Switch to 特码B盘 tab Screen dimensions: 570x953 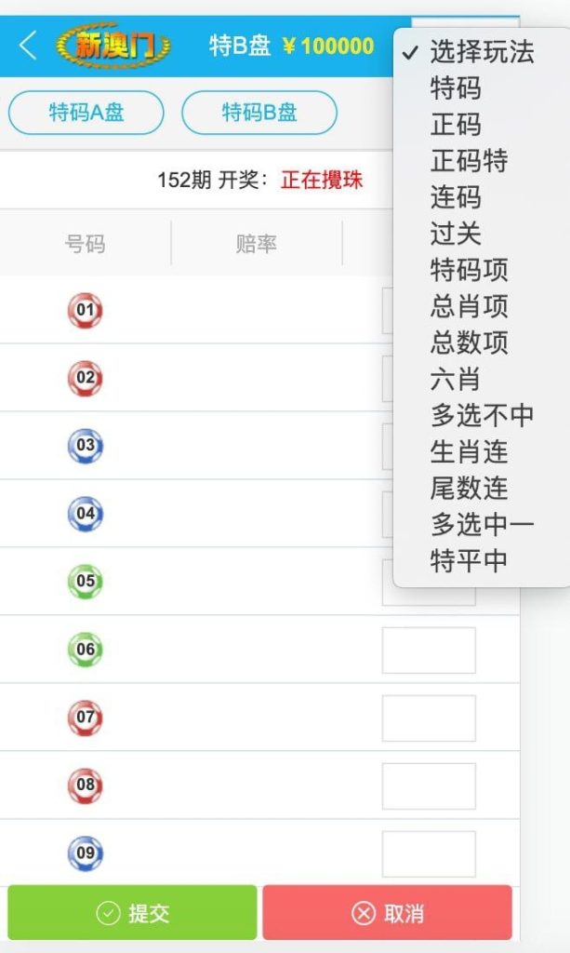[x=259, y=114]
